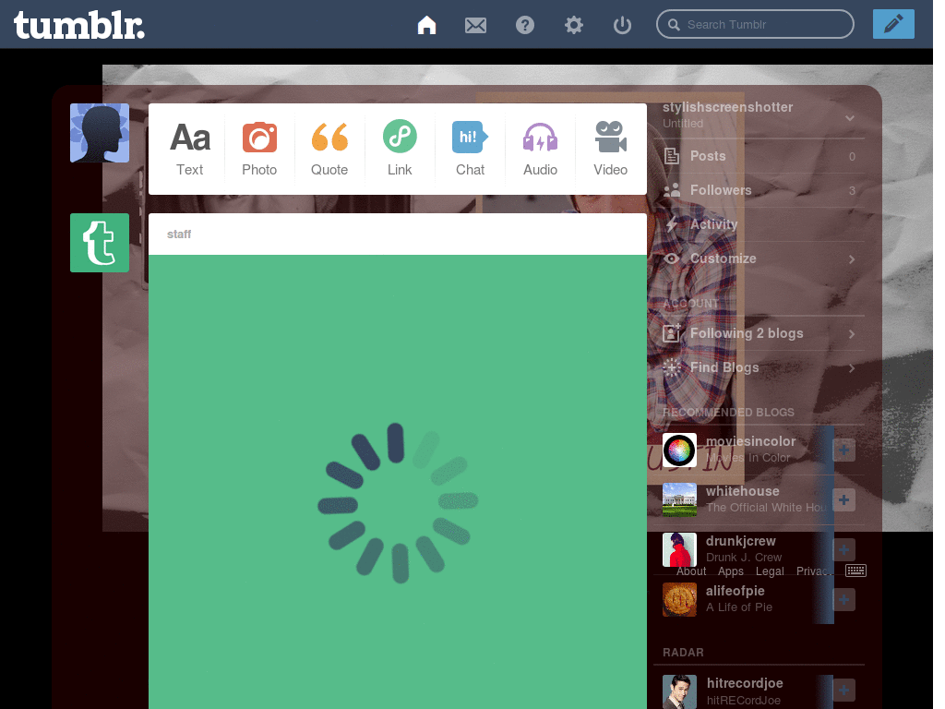Expand the Following 2 blogs chevron

pyautogui.click(x=852, y=334)
